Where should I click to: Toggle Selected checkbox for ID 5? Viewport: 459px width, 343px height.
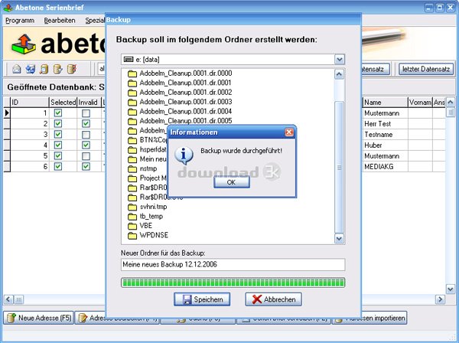point(58,156)
